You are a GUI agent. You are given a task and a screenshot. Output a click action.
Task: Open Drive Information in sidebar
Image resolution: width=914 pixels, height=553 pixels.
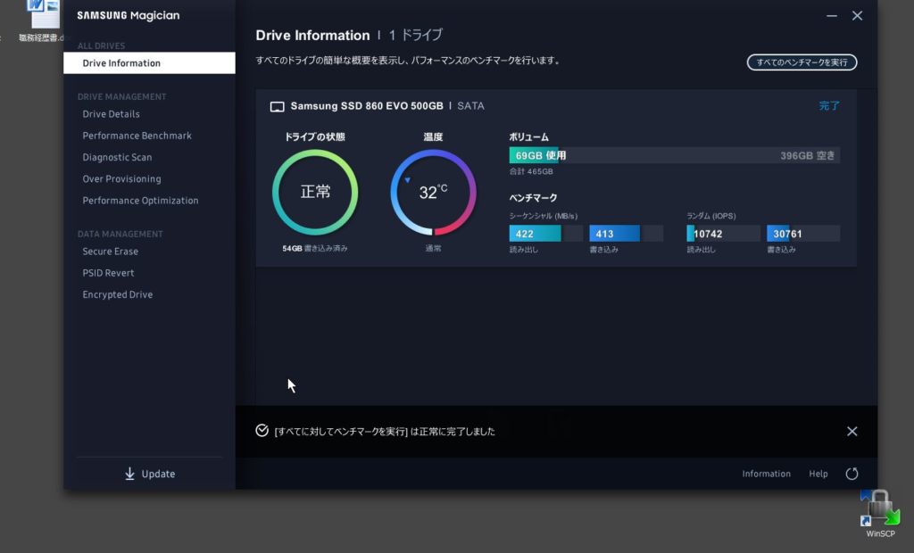[149, 63]
